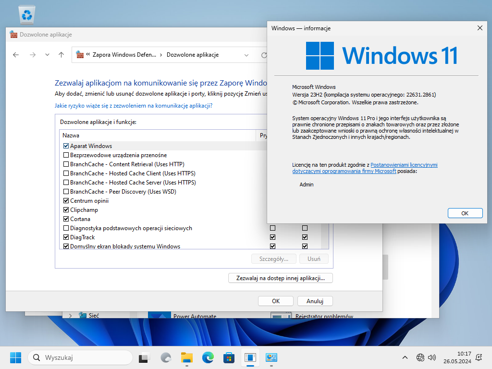Switch to Control Panel taskbar icon
492x369 pixels.
[271, 357]
